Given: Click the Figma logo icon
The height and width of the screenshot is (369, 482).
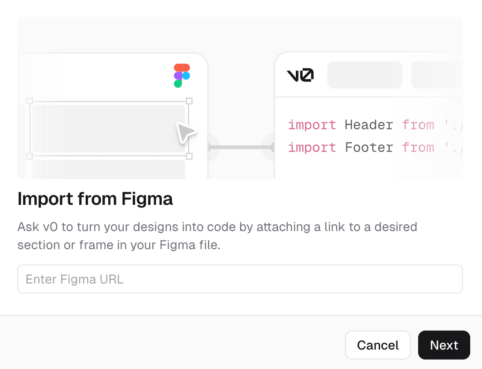Looking at the screenshot, I should (x=181, y=76).
